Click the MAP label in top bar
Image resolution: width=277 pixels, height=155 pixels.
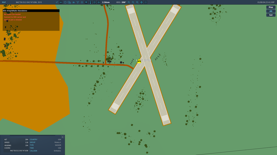(4, 2)
